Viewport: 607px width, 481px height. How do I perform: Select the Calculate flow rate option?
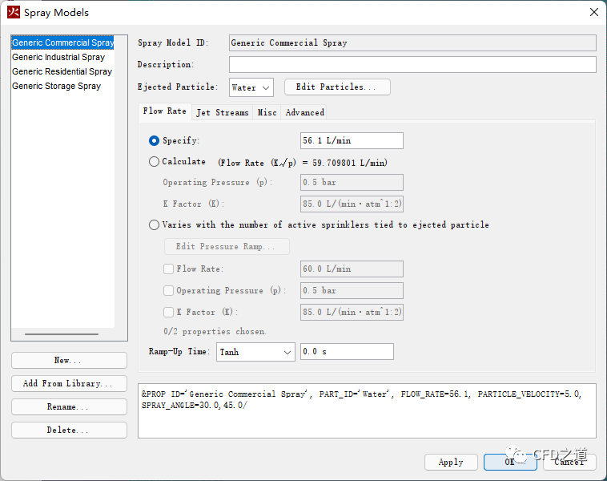pyautogui.click(x=155, y=162)
